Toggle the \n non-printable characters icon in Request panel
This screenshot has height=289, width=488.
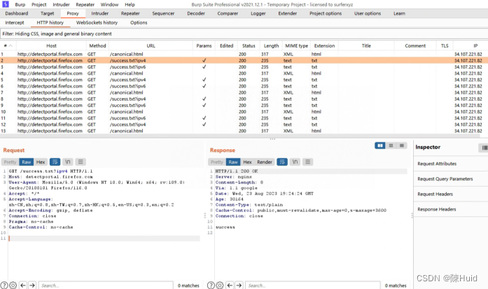(x=67, y=162)
